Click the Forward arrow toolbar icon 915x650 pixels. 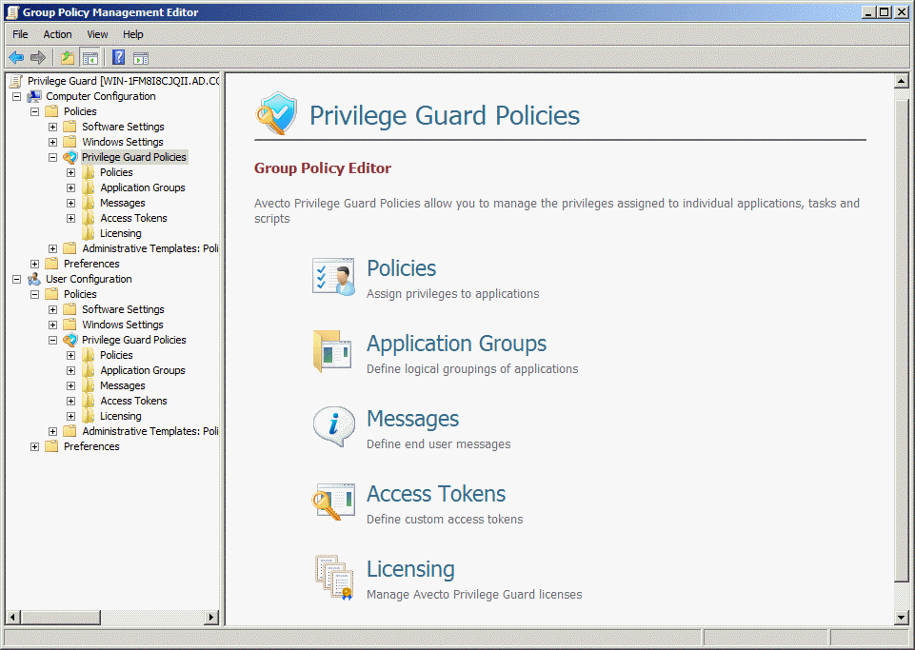[x=38, y=57]
